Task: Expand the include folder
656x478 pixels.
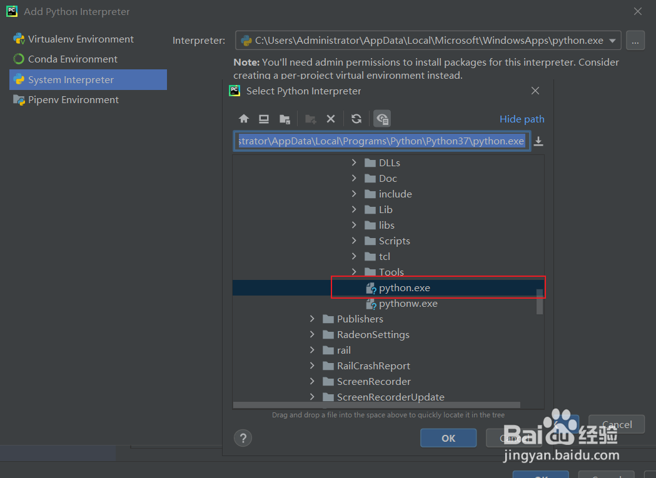Action: [x=354, y=194]
